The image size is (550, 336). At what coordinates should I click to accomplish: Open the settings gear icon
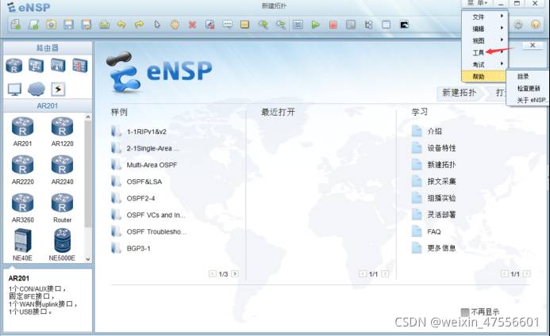point(518,25)
